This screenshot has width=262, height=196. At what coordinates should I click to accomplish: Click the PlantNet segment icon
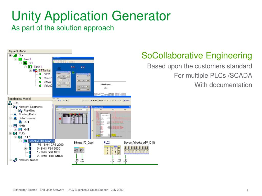click(x=20, y=111)
